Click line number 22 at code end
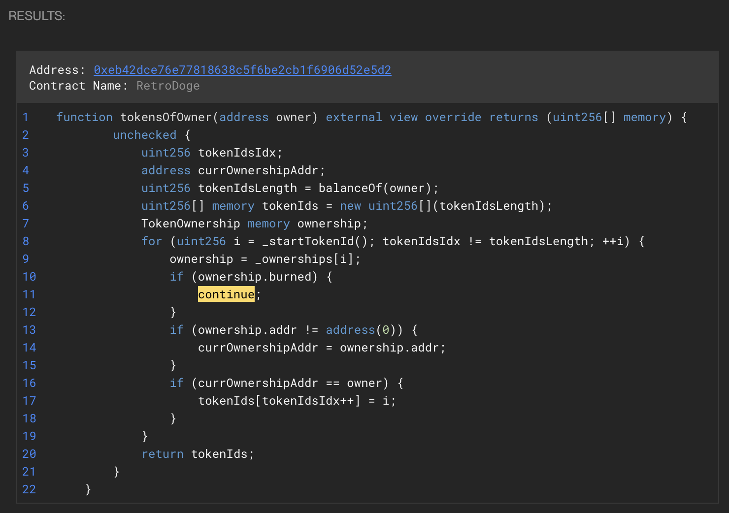Viewport: 729px width, 513px height. pyautogui.click(x=29, y=489)
